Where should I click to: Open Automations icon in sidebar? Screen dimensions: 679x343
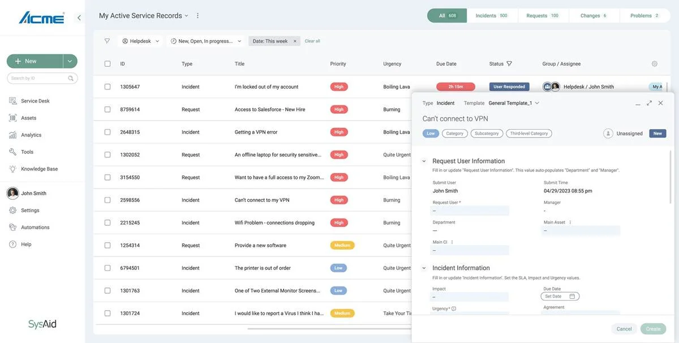coord(12,227)
